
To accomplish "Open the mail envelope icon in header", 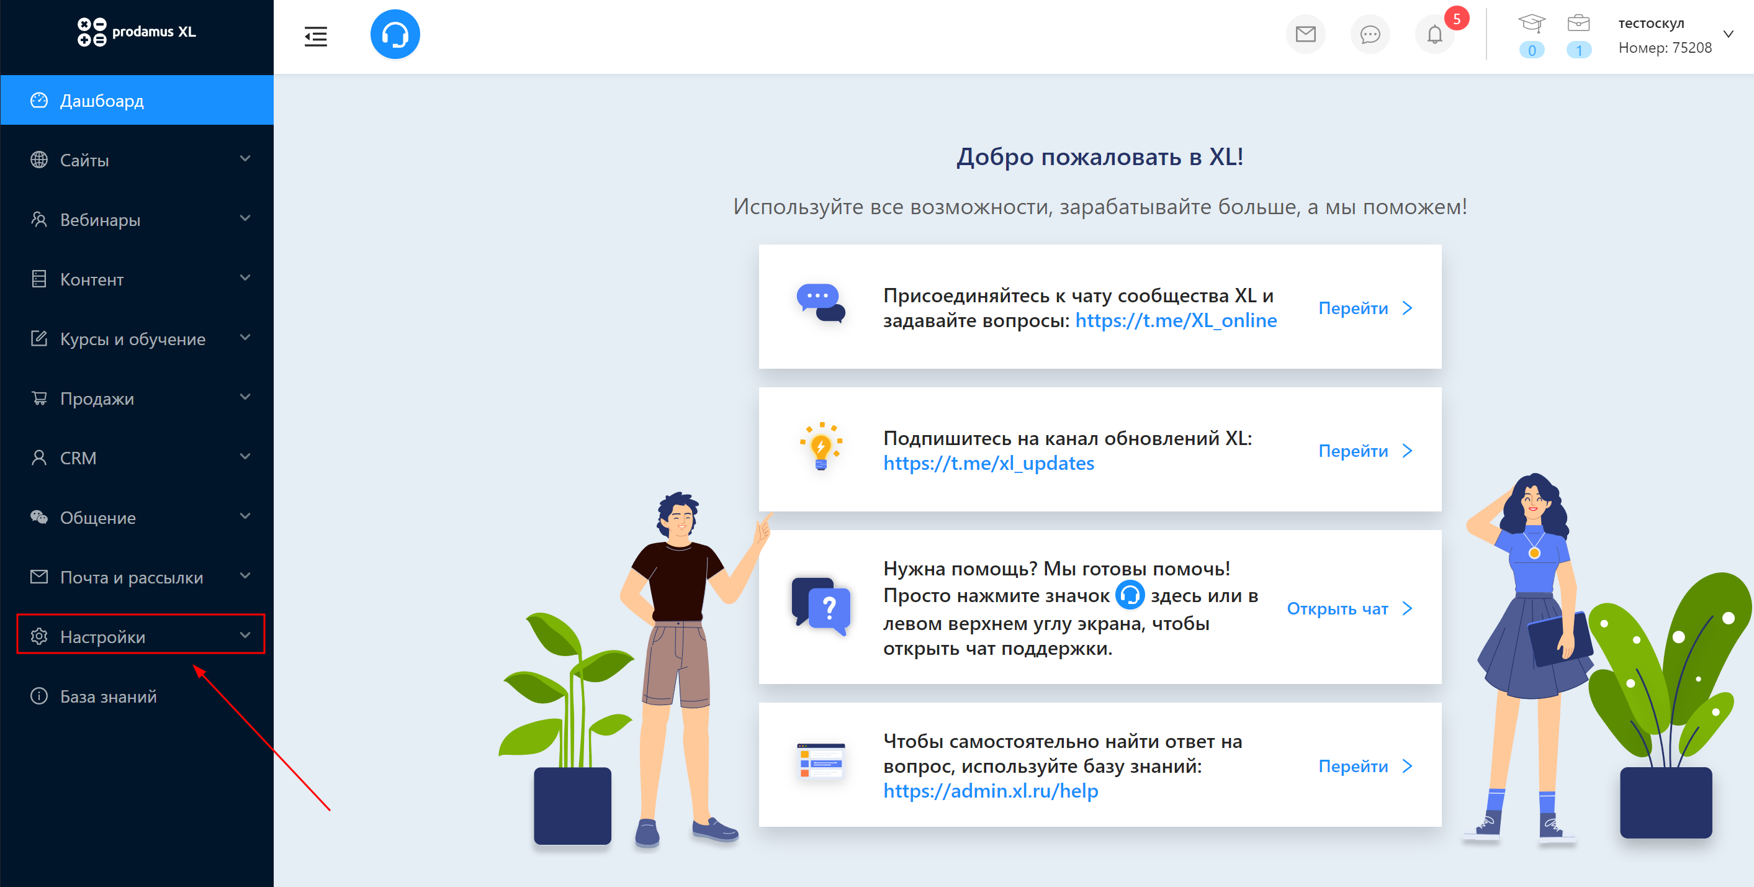I will pos(1305,34).
